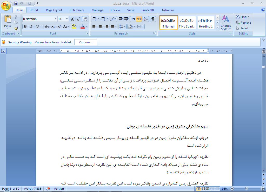
Task: Click the Clear Formatting icon
Action: [x=85, y=19]
